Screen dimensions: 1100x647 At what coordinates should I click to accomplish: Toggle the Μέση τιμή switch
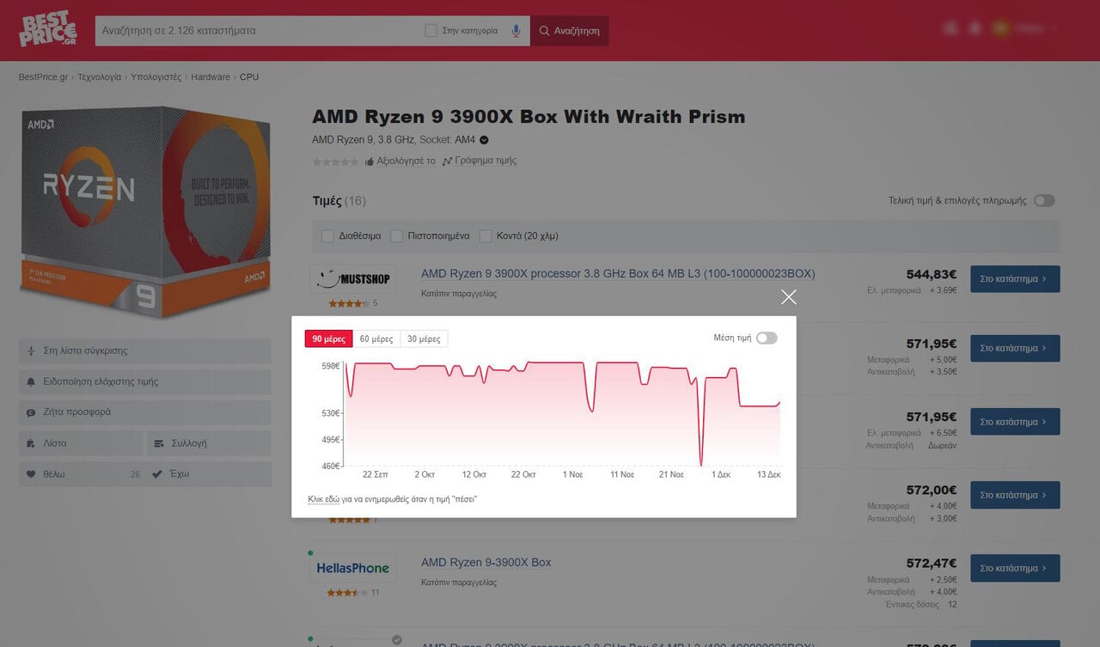coord(767,338)
